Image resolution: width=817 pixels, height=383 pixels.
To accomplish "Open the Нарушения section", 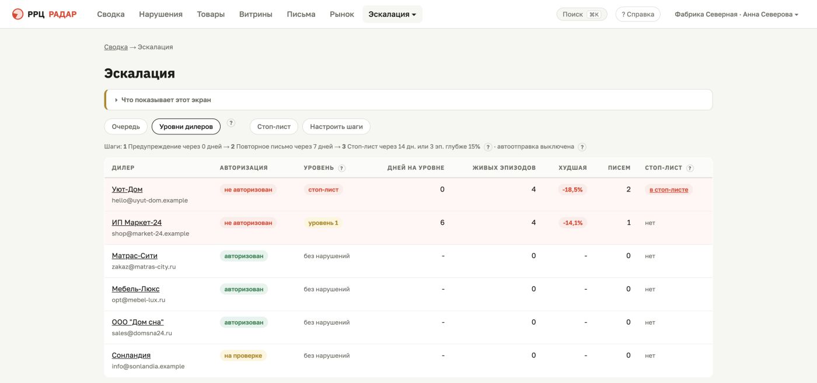I will 160,14.
